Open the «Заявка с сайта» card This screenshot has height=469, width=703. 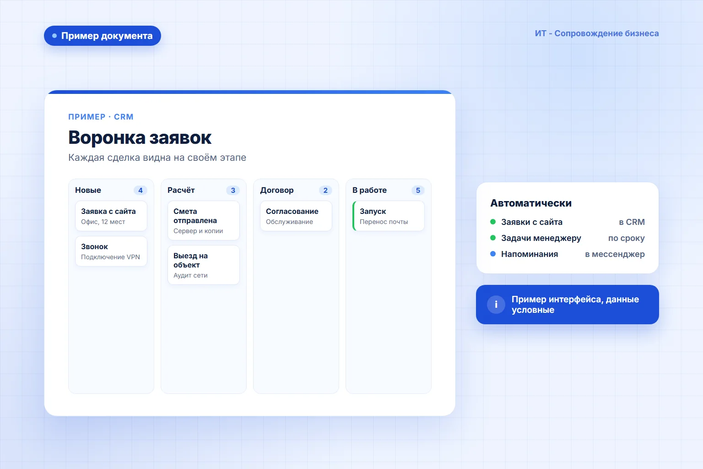pyautogui.click(x=111, y=216)
